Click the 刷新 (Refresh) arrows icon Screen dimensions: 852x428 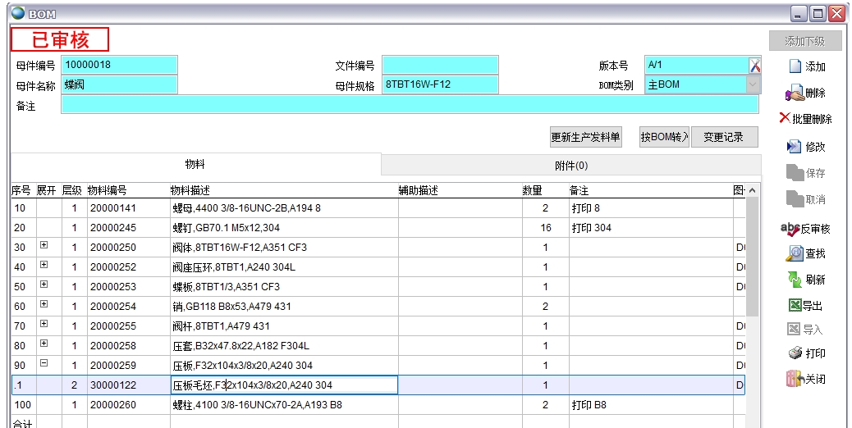pyautogui.click(x=795, y=280)
